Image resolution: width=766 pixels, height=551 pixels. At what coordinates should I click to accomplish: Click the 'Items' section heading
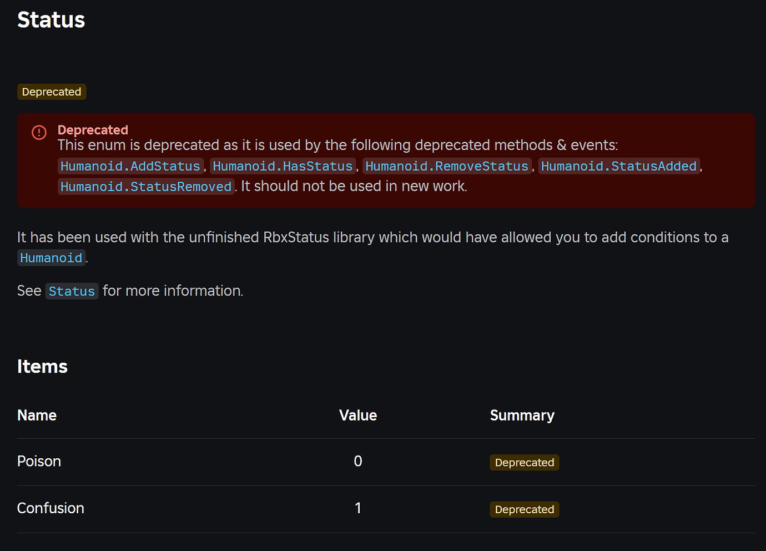point(42,367)
